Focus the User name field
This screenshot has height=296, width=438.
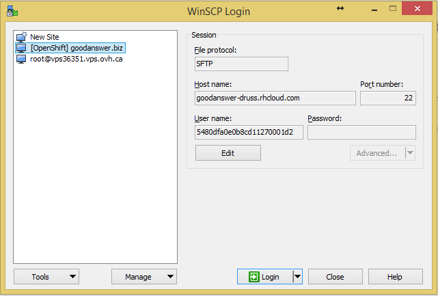[249, 132]
